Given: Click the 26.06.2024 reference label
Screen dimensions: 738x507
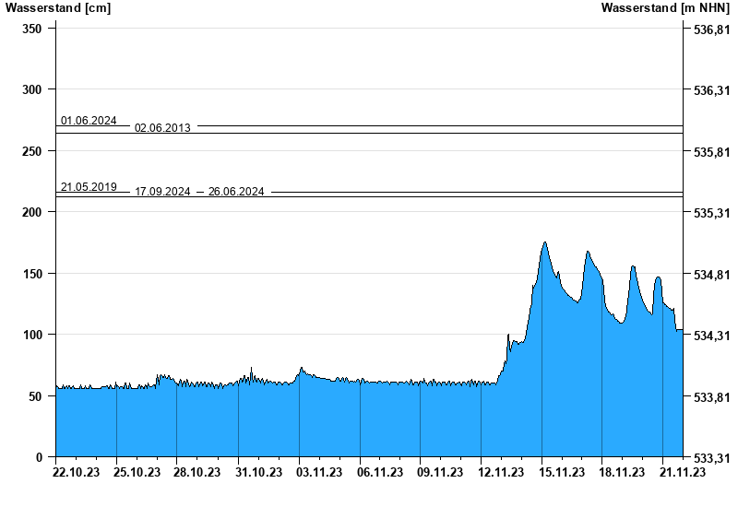Looking at the screenshot, I should 236,192.
